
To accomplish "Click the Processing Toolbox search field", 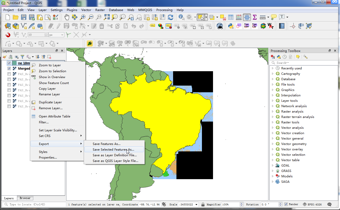I will click(x=304, y=63).
